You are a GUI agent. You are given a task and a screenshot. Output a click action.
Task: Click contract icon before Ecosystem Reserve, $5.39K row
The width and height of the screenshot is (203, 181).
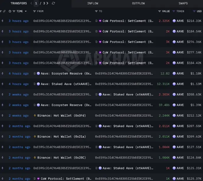point(34,105)
